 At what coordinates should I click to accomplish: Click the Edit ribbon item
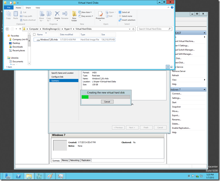coord(109,16)
